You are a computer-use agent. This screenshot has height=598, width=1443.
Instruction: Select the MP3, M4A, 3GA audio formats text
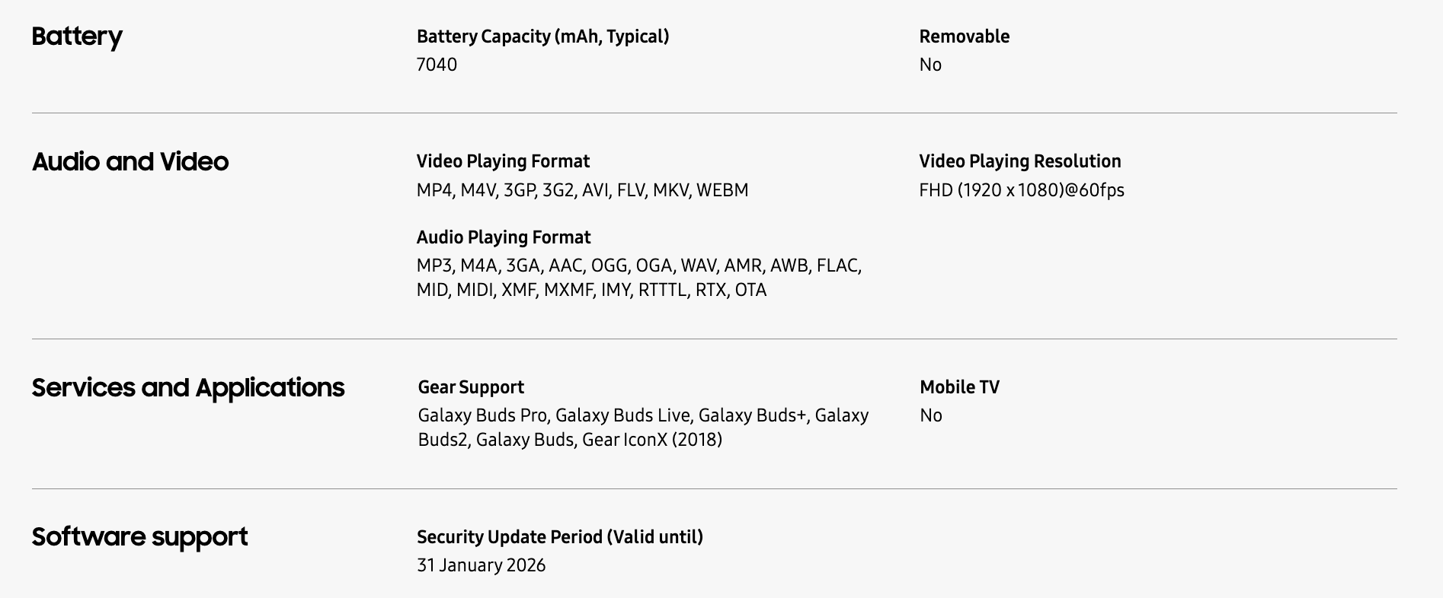click(638, 278)
